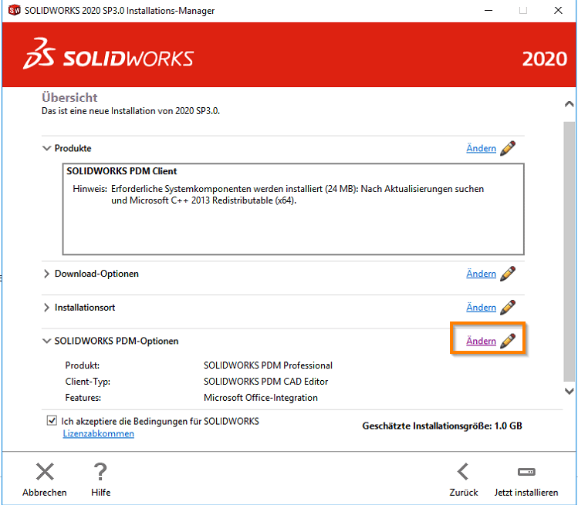
Task: Click the Produkte heading text
Action: pyautogui.click(x=73, y=149)
